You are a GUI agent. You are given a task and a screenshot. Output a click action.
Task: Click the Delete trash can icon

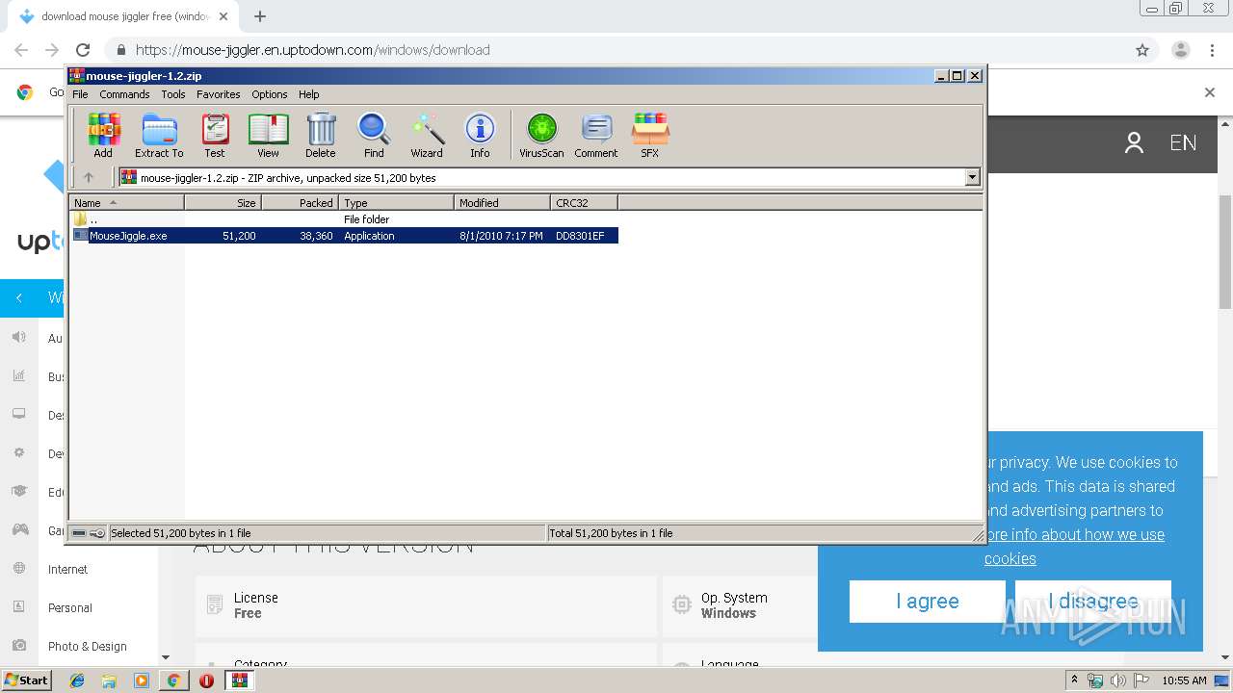[321, 135]
